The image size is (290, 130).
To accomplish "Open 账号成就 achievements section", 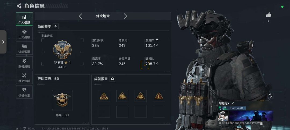I will click(24, 63).
